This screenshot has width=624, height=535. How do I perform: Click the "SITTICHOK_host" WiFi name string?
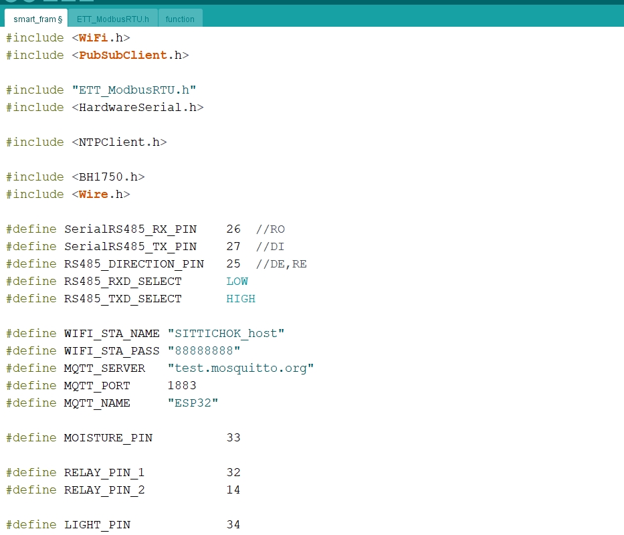pos(226,334)
